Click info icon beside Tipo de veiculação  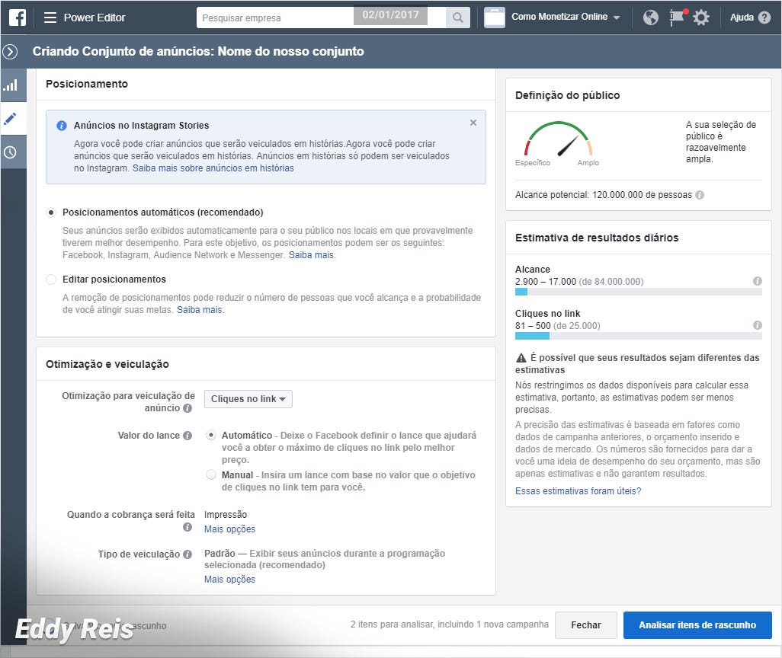[187, 554]
